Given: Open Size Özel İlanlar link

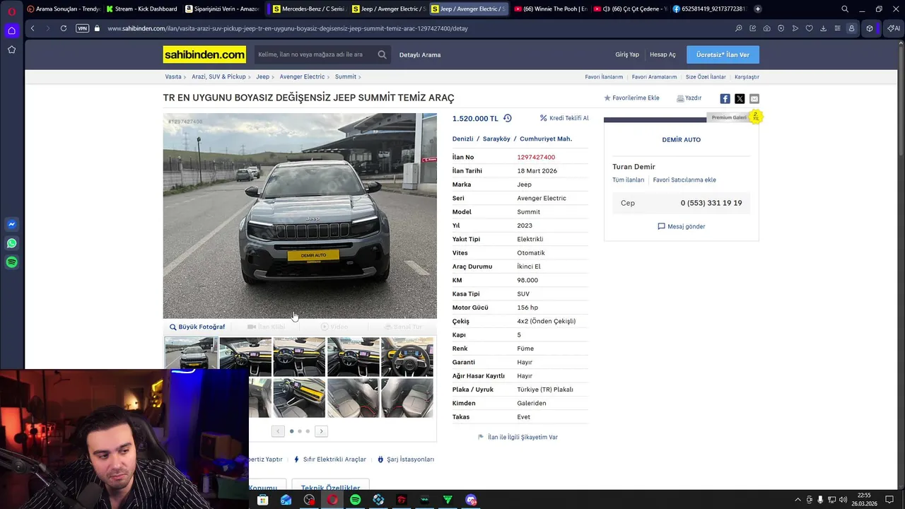Looking at the screenshot, I should (706, 76).
